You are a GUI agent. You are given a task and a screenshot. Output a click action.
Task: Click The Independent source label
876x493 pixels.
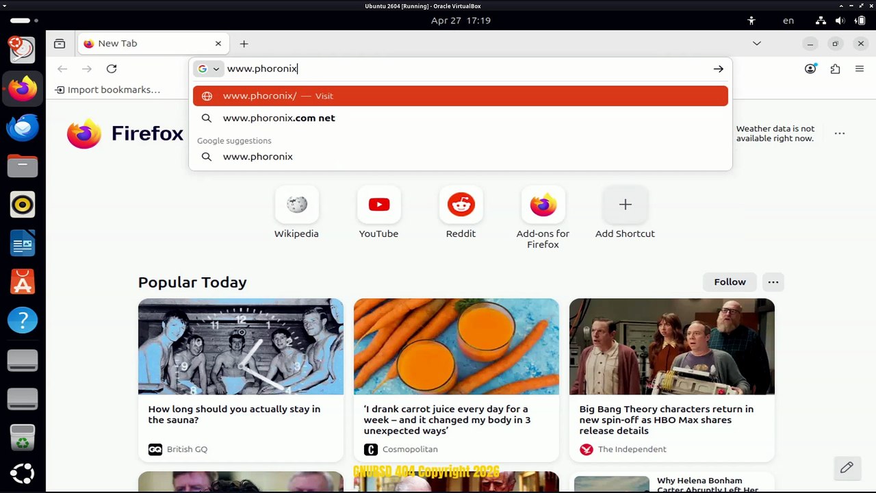[632, 449]
